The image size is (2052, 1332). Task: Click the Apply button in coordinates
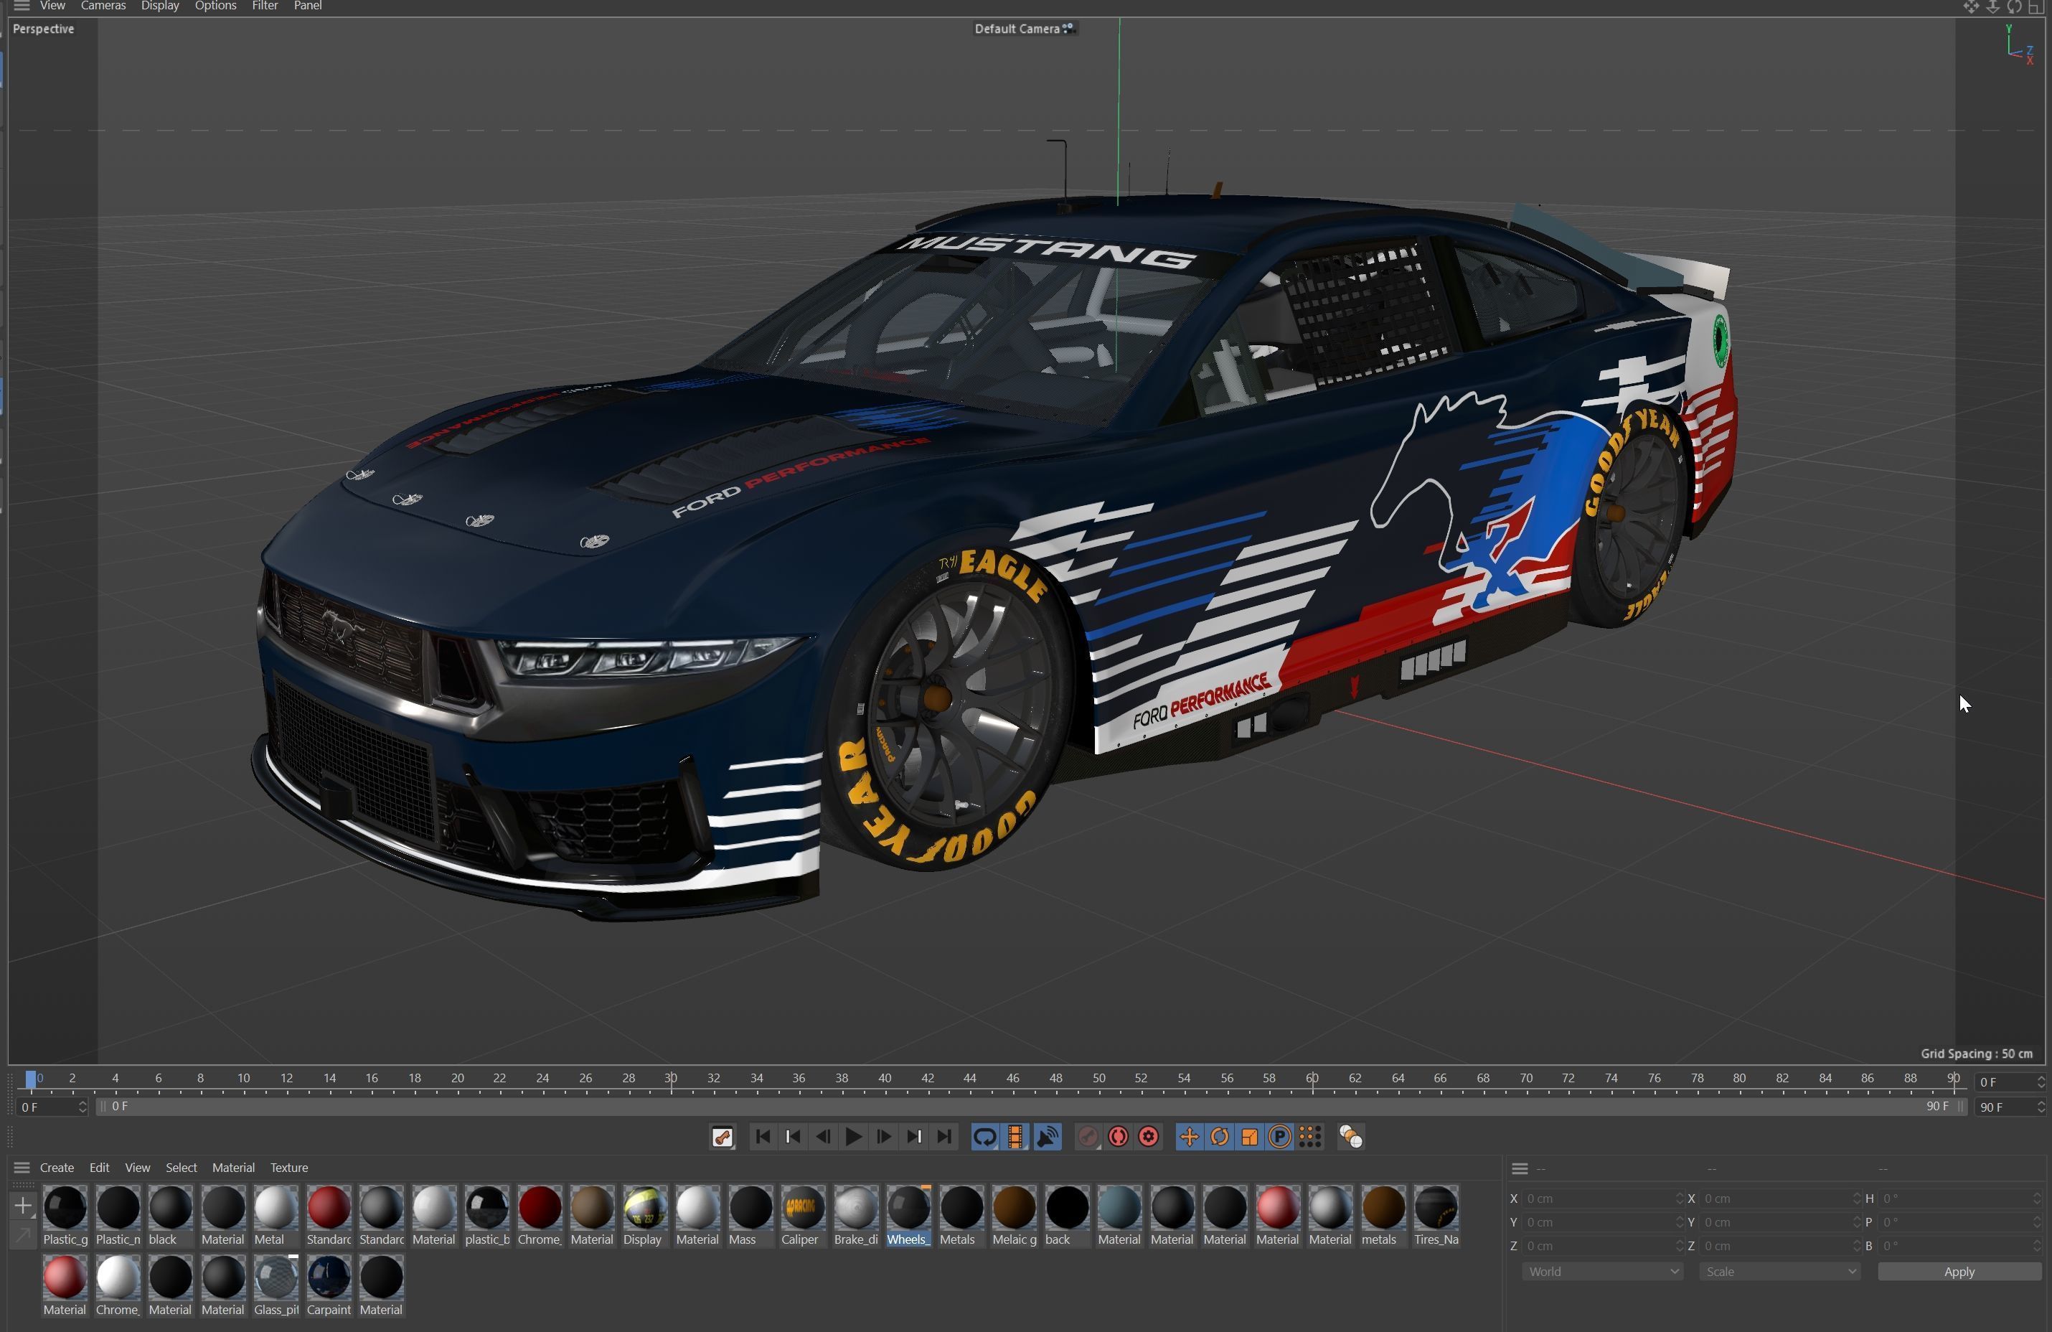pyautogui.click(x=1959, y=1272)
